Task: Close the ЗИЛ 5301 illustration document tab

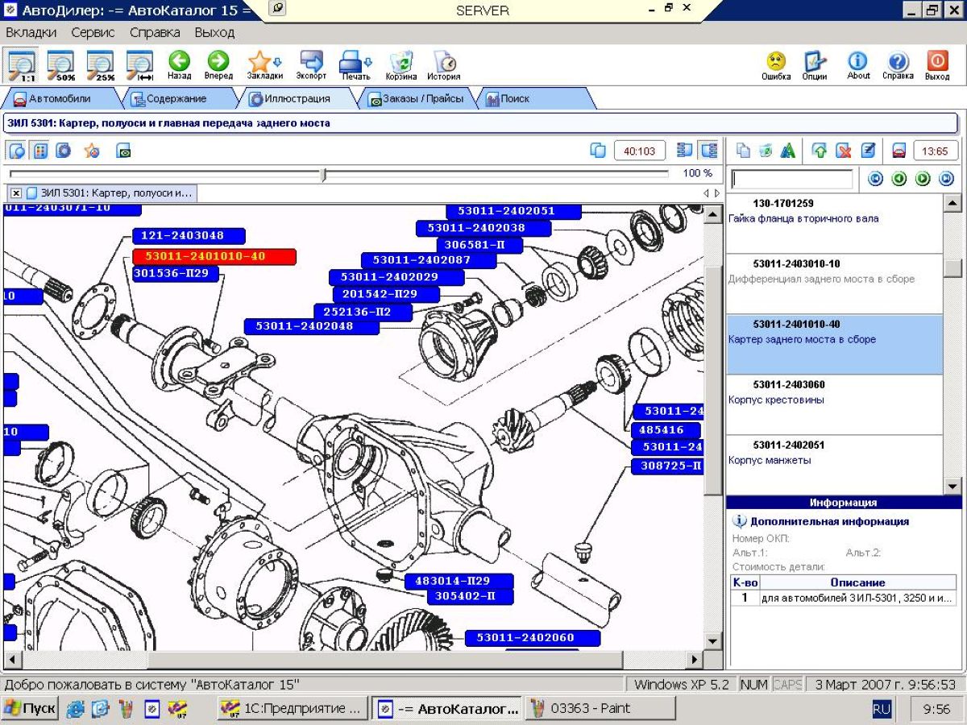Action: point(16,193)
